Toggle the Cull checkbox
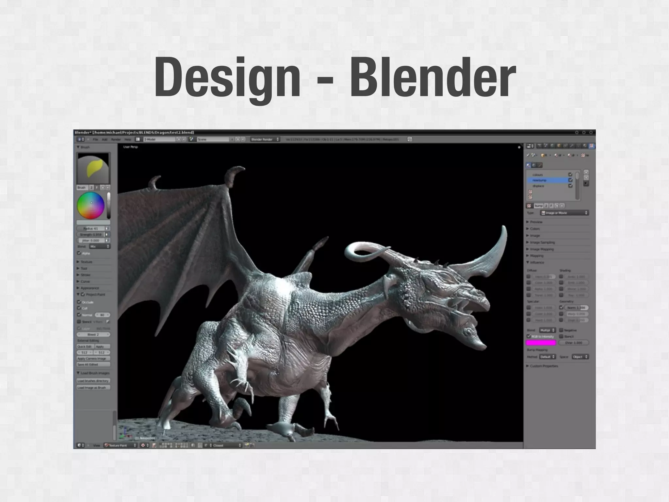 [79, 308]
